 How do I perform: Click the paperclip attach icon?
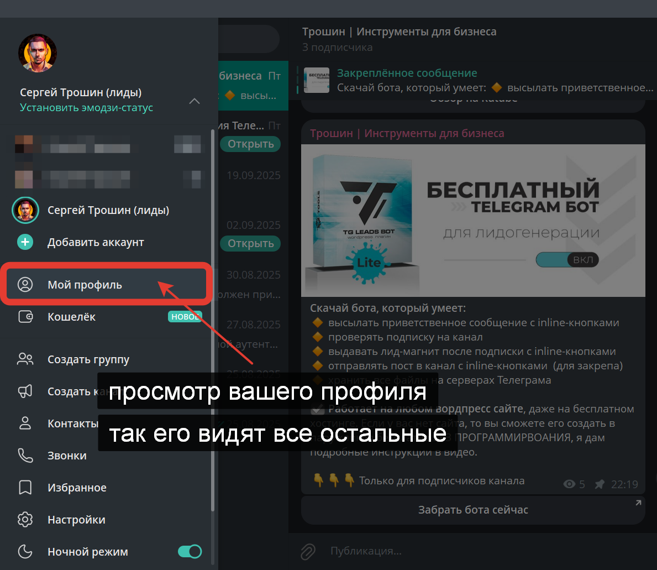(308, 552)
